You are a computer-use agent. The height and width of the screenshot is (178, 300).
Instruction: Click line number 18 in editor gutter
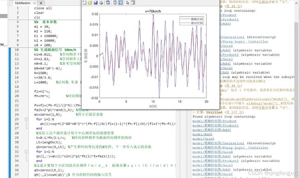[x=17, y=87]
